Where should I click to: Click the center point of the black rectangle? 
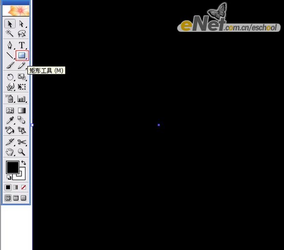pos(159,125)
